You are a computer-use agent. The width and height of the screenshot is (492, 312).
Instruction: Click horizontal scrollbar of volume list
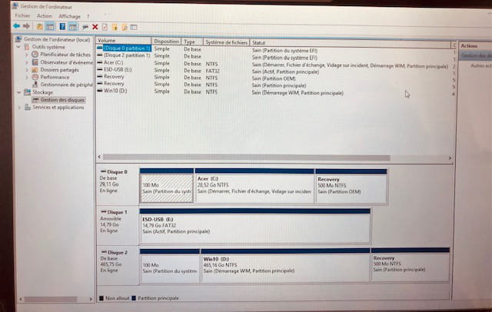[x=247, y=158]
